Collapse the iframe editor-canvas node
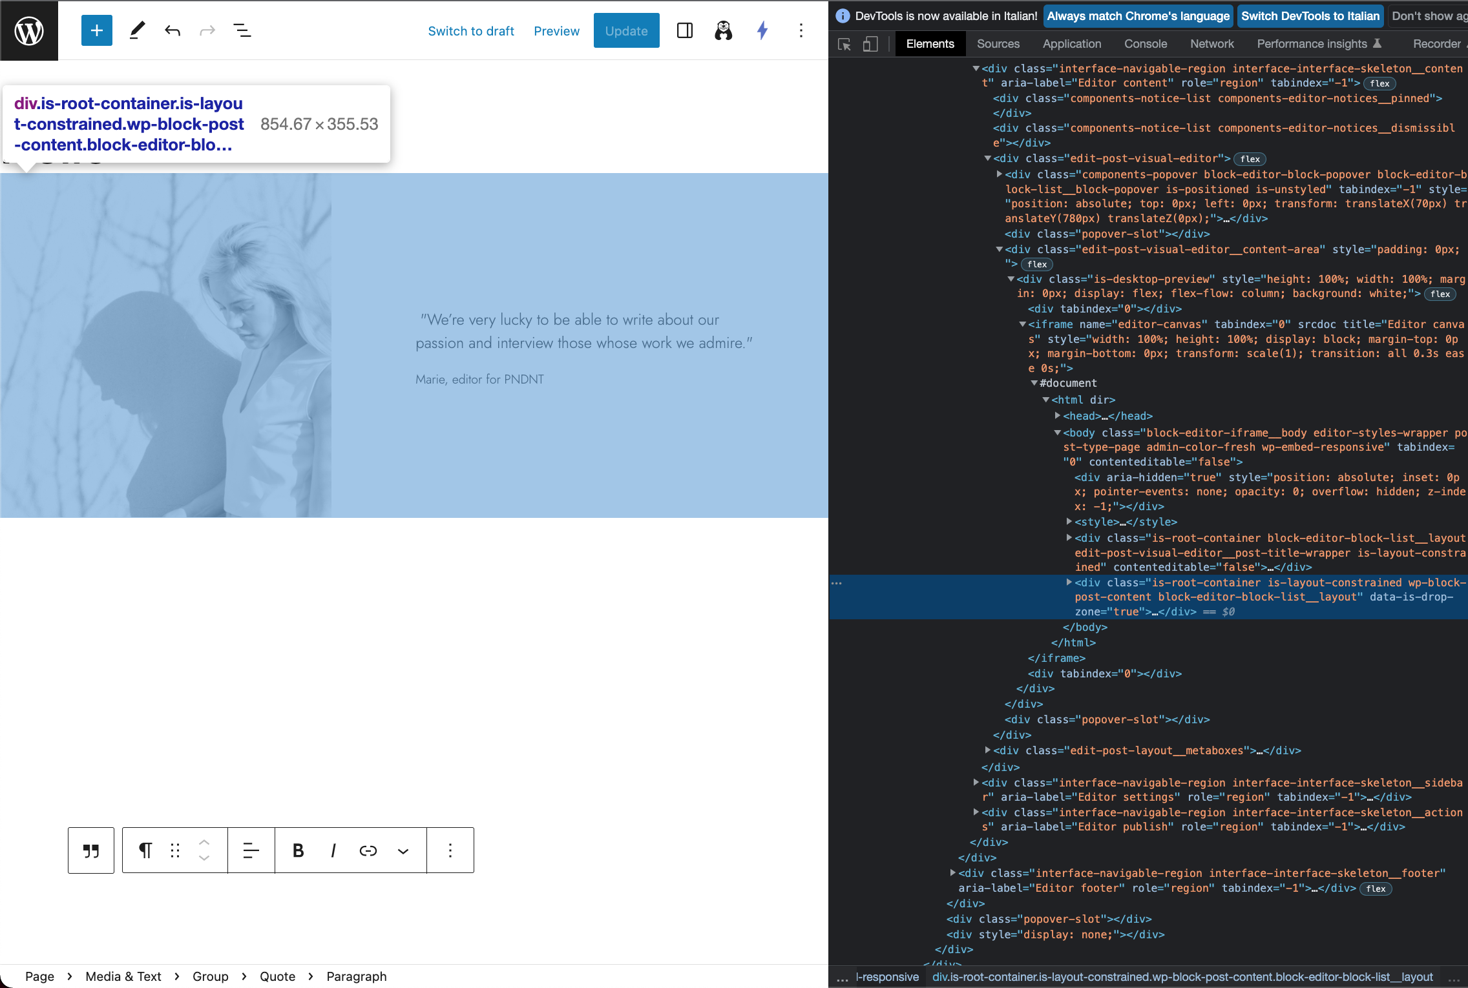Image resolution: width=1468 pixels, height=988 pixels. pyautogui.click(x=1022, y=324)
